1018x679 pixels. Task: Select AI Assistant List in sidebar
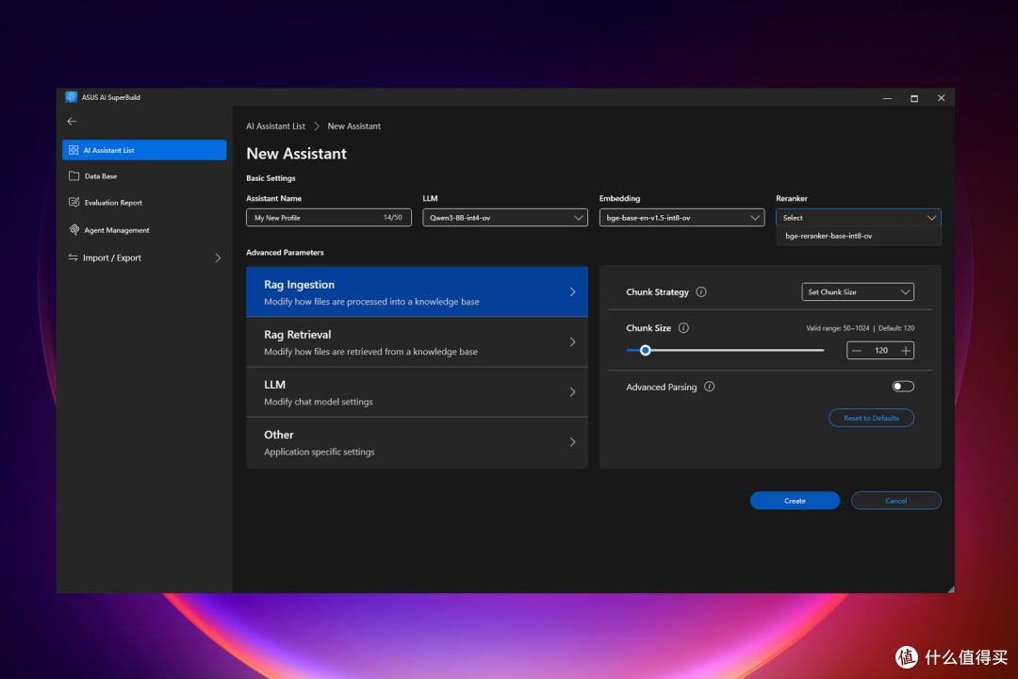click(x=144, y=150)
